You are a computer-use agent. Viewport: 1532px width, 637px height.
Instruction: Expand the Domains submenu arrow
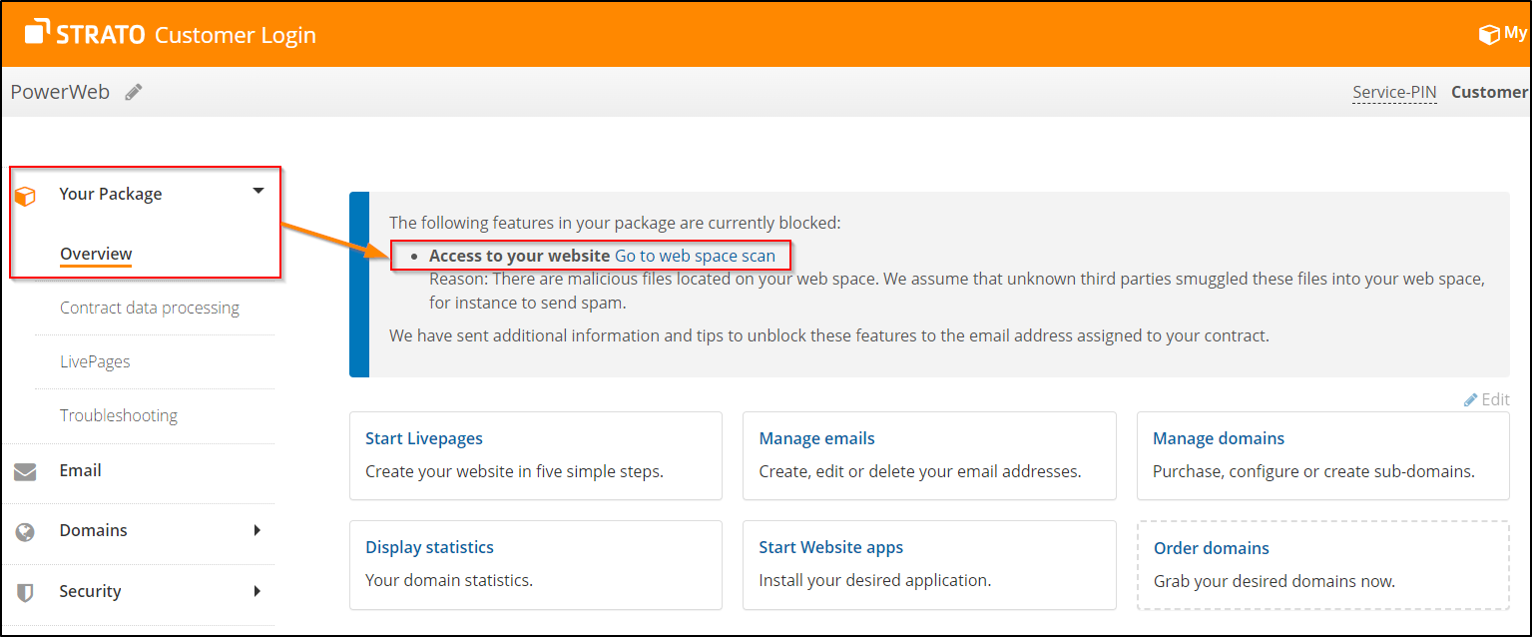[x=257, y=530]
